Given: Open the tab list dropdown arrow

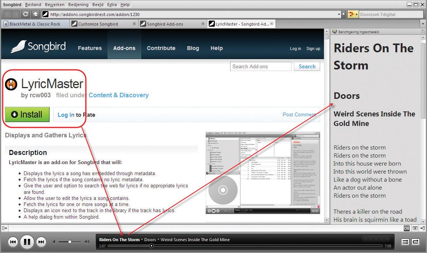Looking at the screenshot, I should coord(423,24).
